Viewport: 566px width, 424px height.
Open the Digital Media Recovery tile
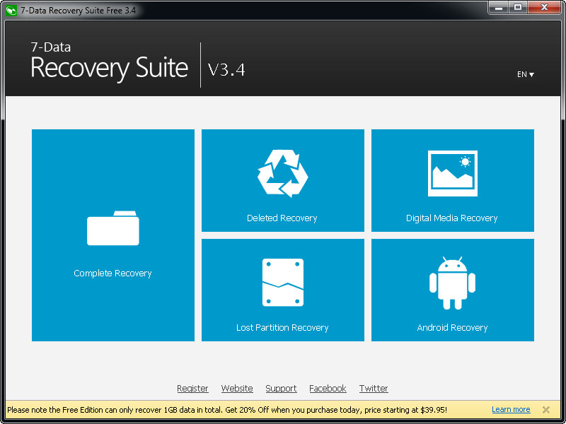[452, 180]
